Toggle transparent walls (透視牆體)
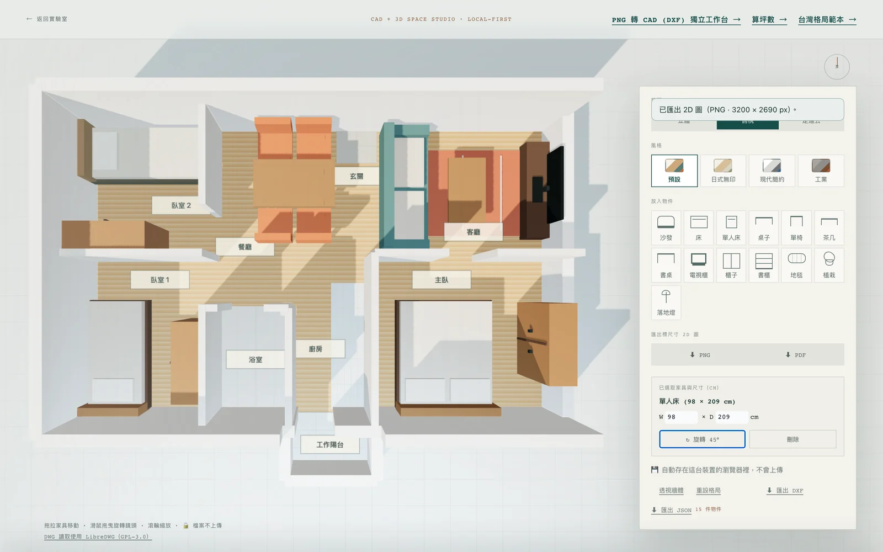This screenshot has width=883, height=552. [671, 491]
